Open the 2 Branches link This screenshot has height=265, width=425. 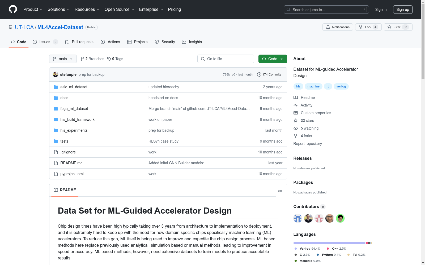92,59
